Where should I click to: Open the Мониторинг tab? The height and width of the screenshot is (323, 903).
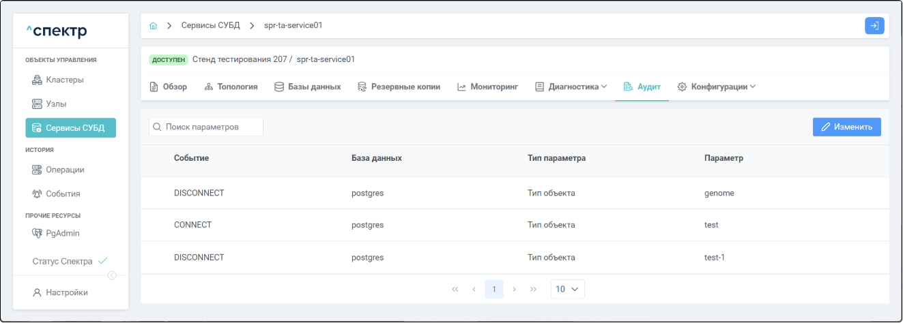pos(487,87)
